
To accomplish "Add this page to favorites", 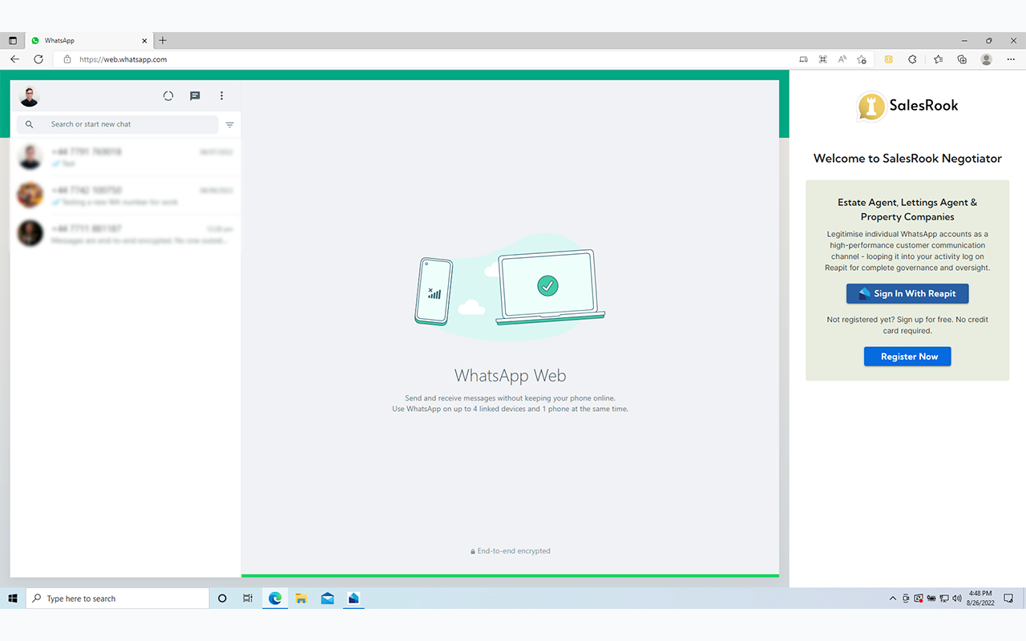I will (862, 59).
